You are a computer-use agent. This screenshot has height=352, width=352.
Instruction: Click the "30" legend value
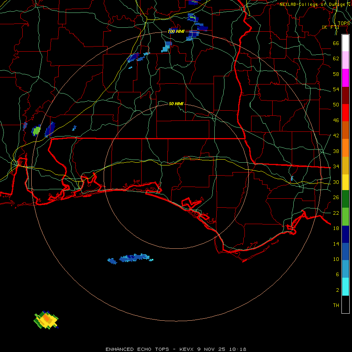[336, 182]
